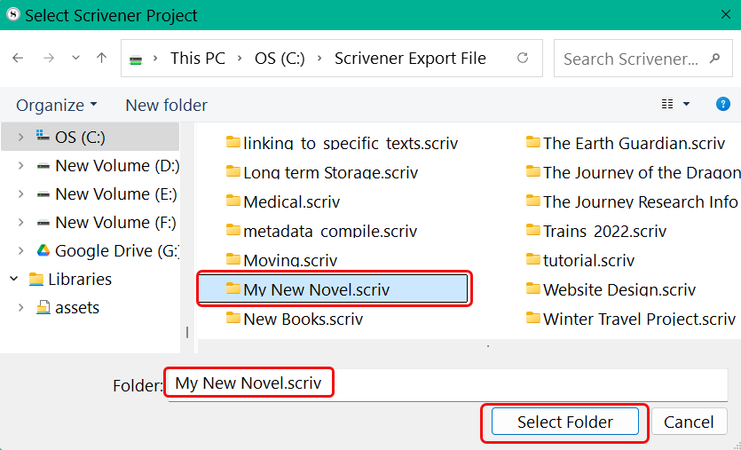Select The Journey Research Info folder

(x=632, y=201)
